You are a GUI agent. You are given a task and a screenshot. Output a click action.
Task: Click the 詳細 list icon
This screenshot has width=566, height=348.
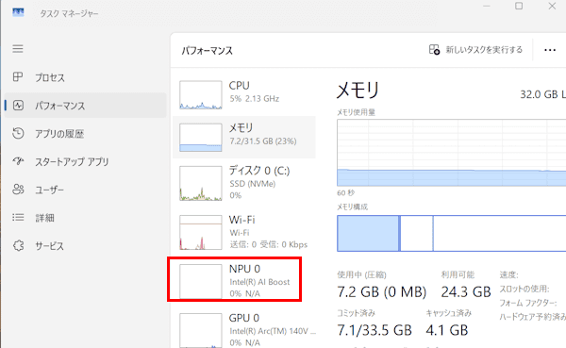pyautogui.click(x=18, y=217)
